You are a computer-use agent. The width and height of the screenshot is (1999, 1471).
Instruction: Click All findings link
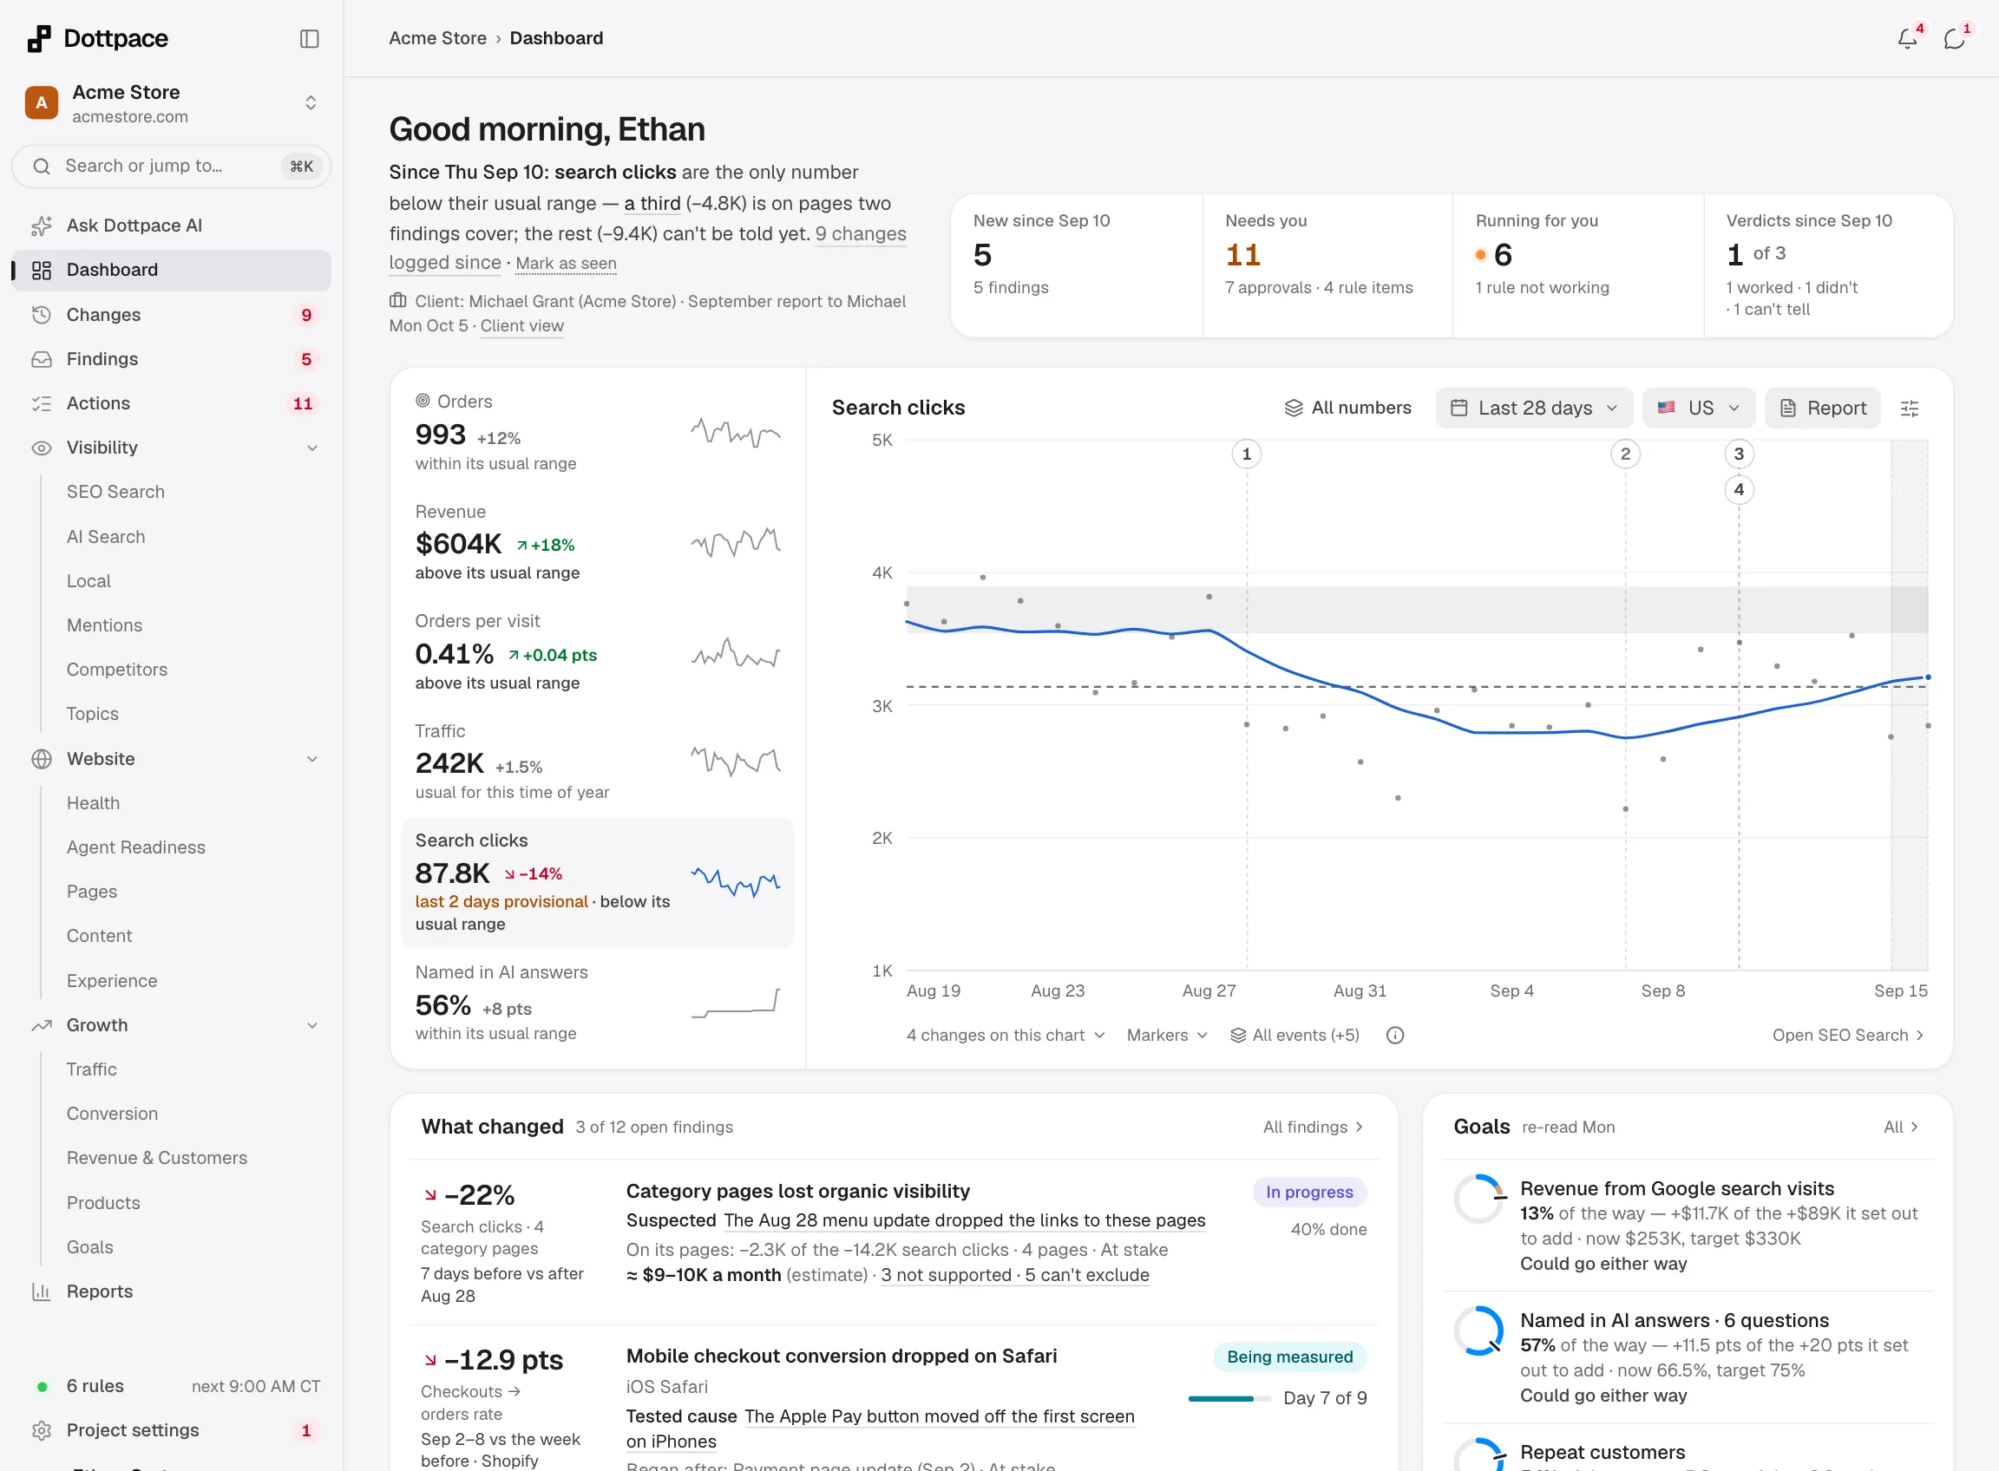1313,1127
